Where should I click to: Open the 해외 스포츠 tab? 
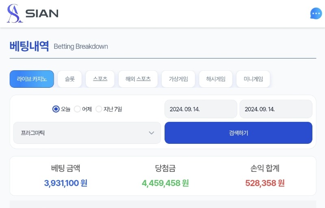pyautogui.click(x=138, y=79)
